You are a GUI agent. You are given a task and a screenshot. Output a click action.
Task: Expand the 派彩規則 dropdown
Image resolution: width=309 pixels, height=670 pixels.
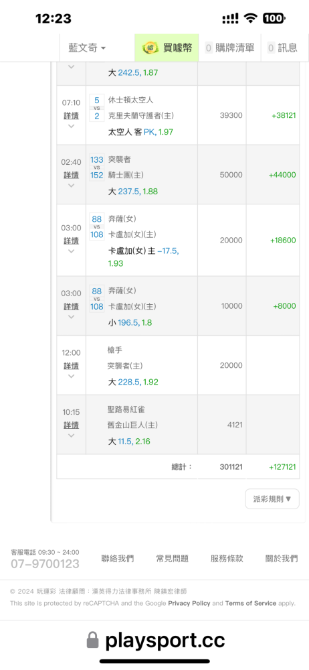(x=272, y=498)
